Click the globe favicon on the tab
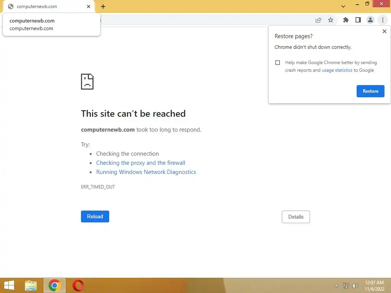Image resolution: width=391 pixels, height=293 pixels. tap(10, 6)
